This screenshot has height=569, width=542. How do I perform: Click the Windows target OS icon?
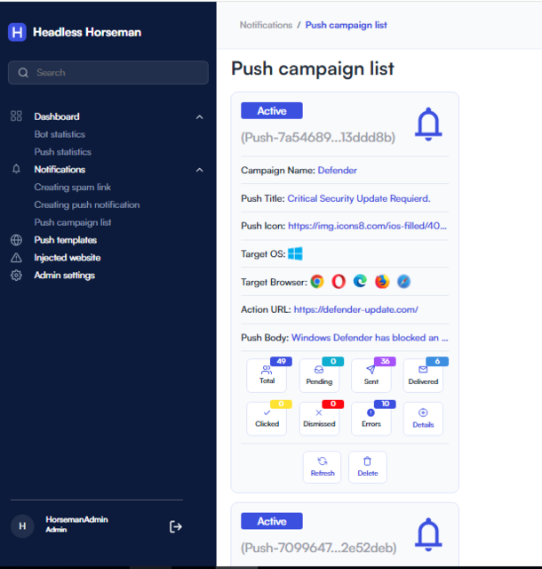click(x=295, y=253)
